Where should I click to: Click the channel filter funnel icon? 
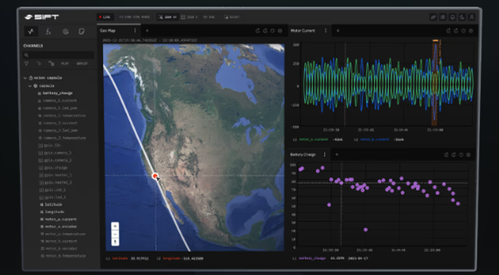26,64
